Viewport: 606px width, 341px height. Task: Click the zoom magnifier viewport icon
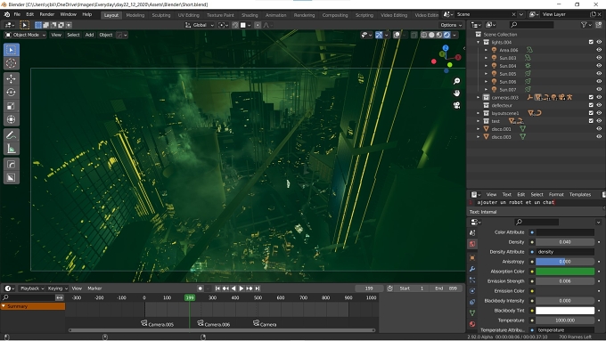(x=457, y=81)
